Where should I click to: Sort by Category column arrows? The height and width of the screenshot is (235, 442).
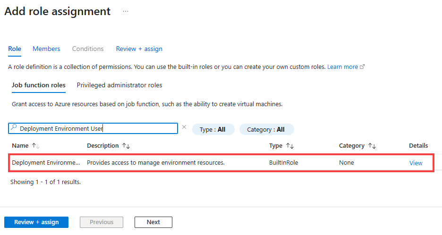coord(372,146)
